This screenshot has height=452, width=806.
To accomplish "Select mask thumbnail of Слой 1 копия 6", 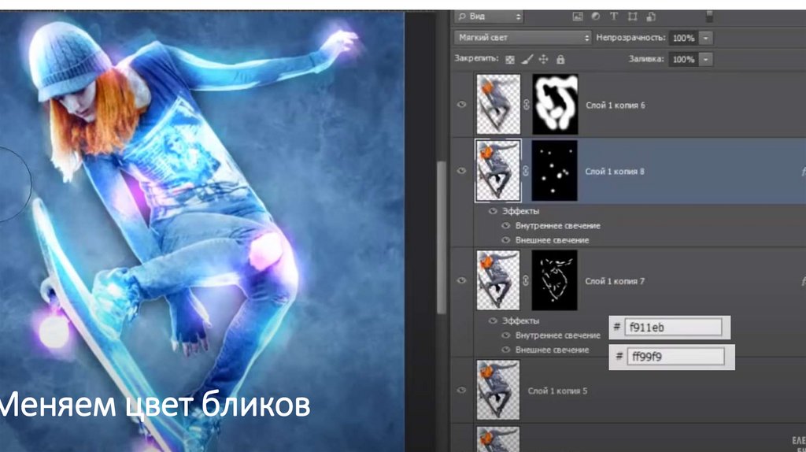I will 555,105.
